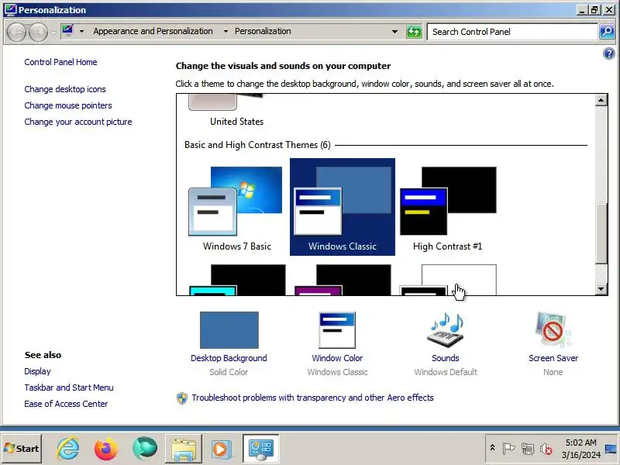This screenshot has height=465, width=620.
Task: Open Change your account picture
Action: point(78,122)
